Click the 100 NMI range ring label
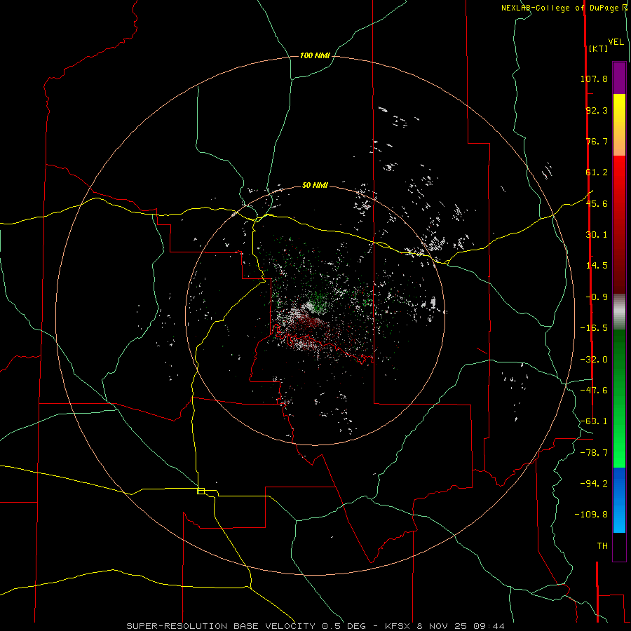 [x=315, y=55]
